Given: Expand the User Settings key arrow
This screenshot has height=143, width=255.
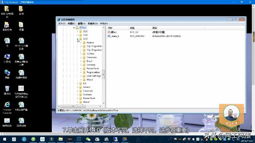Looking at the screenshot, I should (81, 76).
